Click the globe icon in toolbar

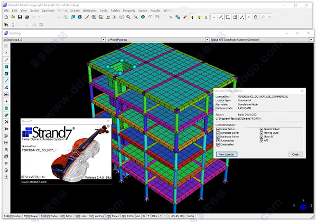[x=143, y=17]
